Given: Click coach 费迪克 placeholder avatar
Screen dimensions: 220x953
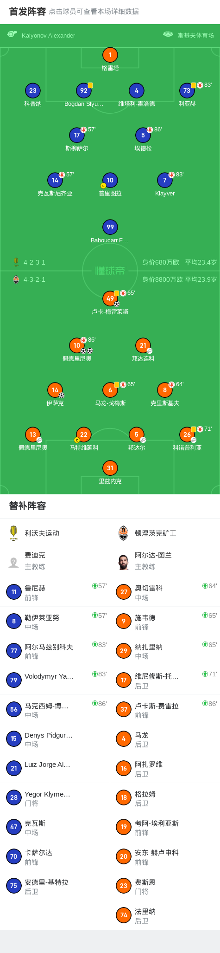Looking at the screenshot, I should [13, 562].
